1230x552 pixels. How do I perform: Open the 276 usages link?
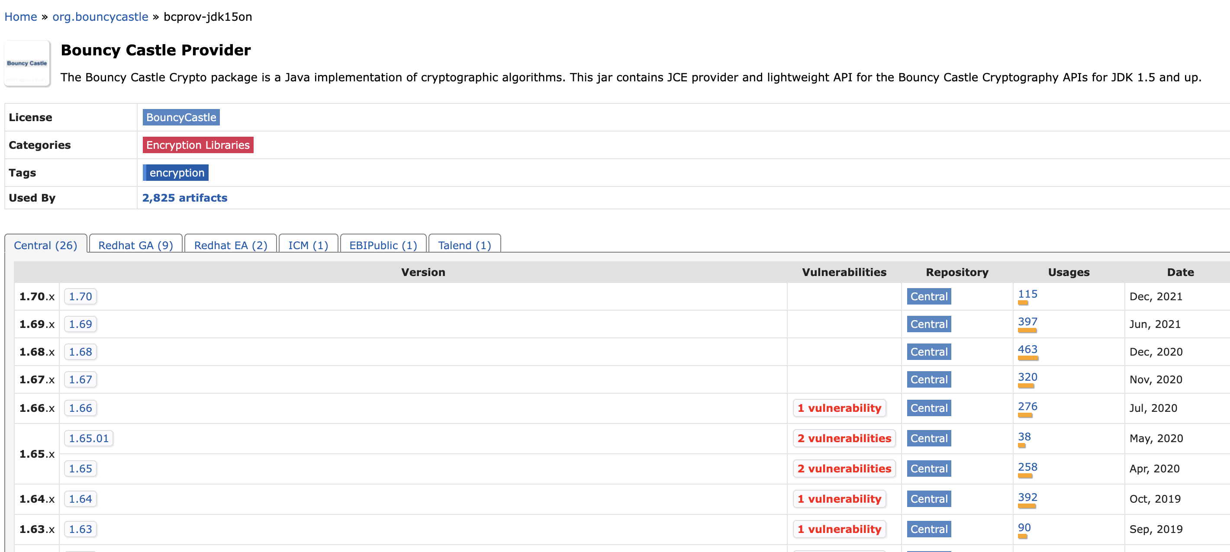pos(1027,406)
